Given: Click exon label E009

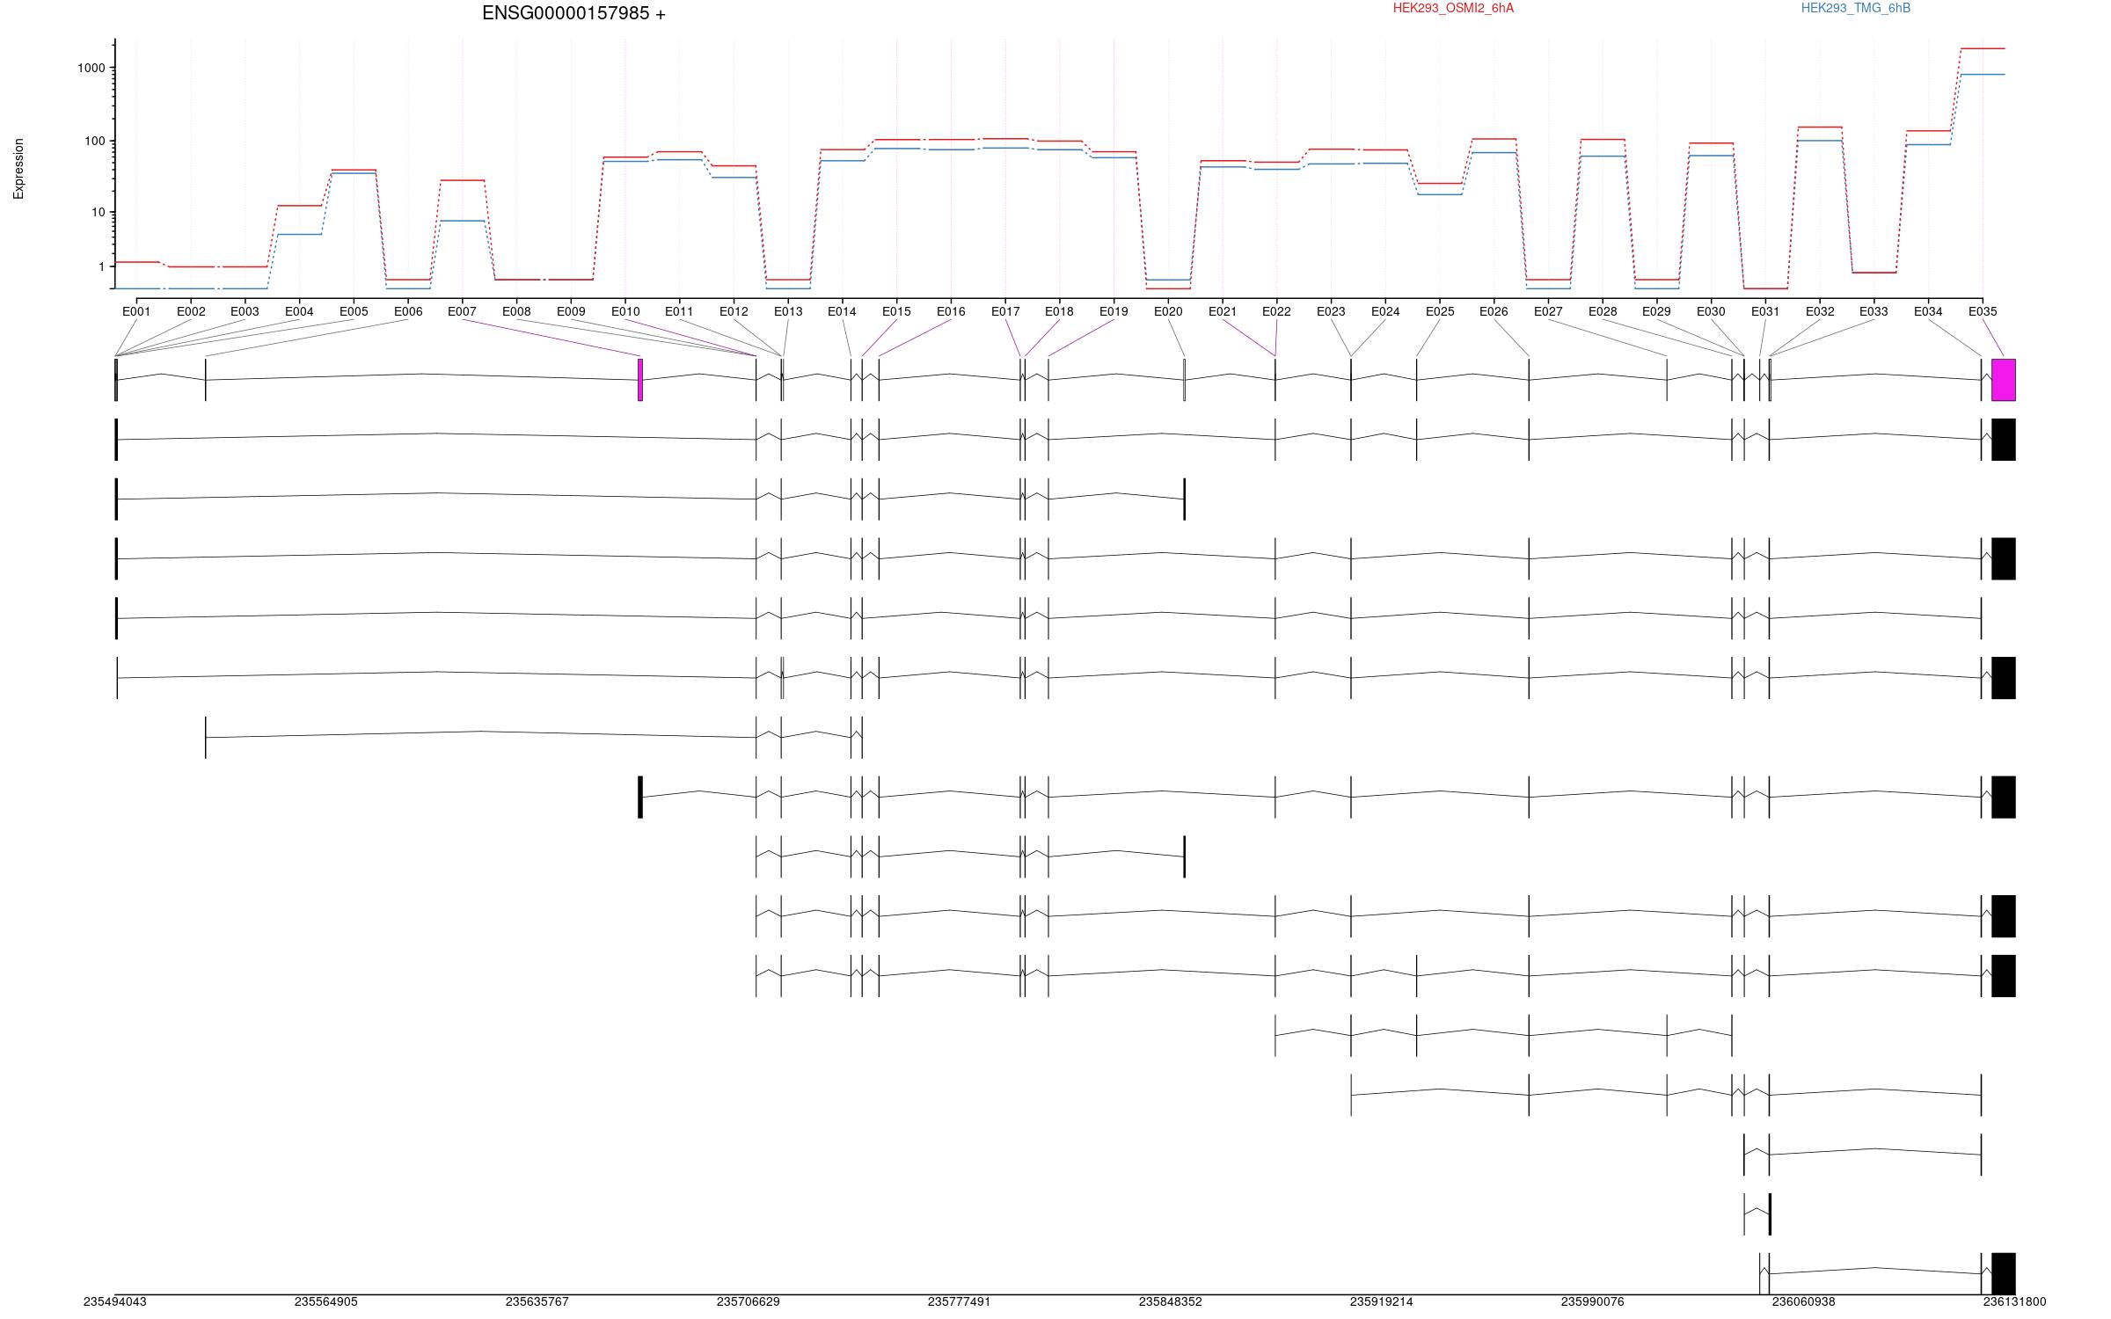Looking at the screenshot, I should pyautogui.click(x=571, y=311).
